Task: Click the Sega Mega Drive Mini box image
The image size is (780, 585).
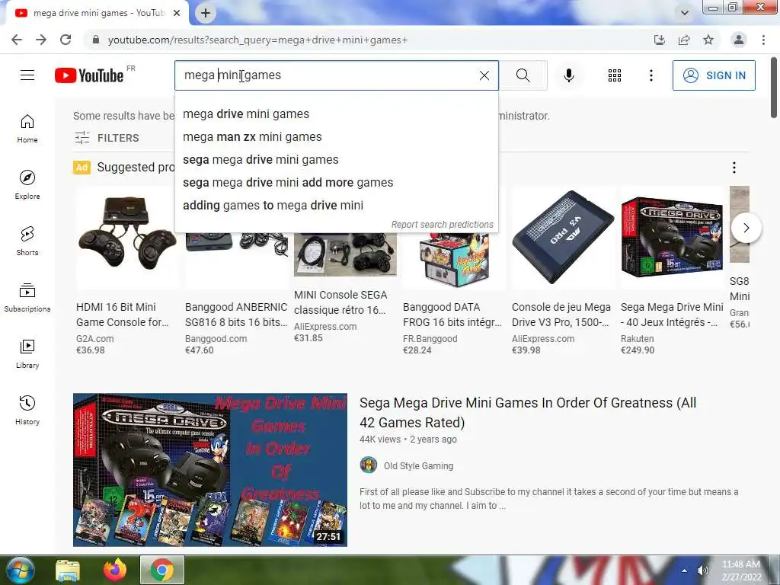Action: click(x=672, y=237)
